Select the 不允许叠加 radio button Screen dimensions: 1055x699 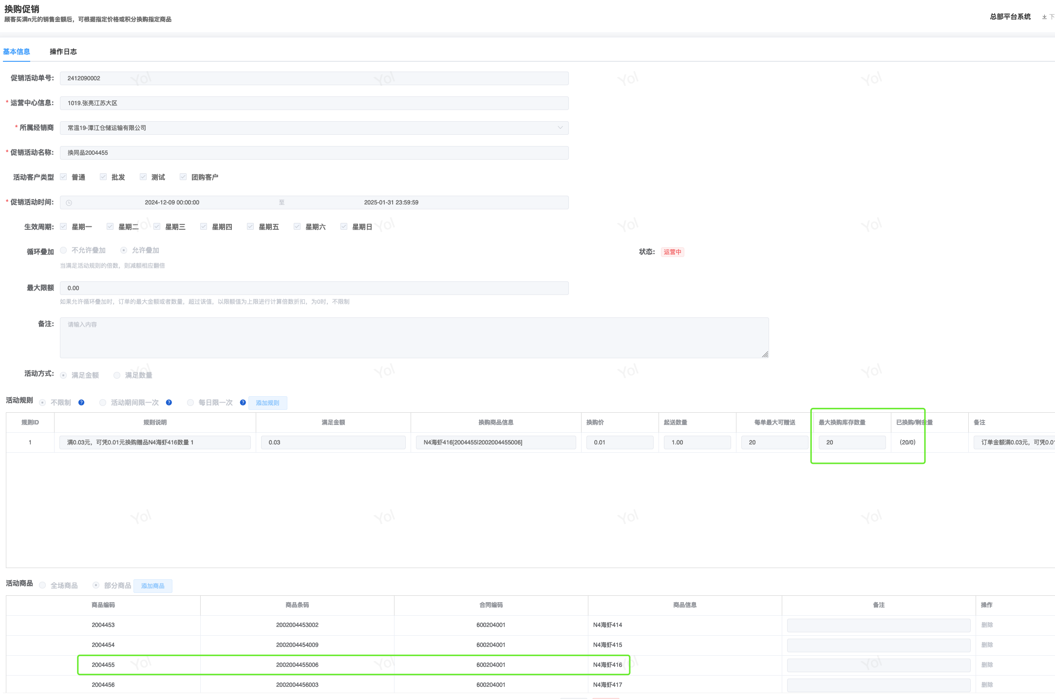click(x=63, y=250)
